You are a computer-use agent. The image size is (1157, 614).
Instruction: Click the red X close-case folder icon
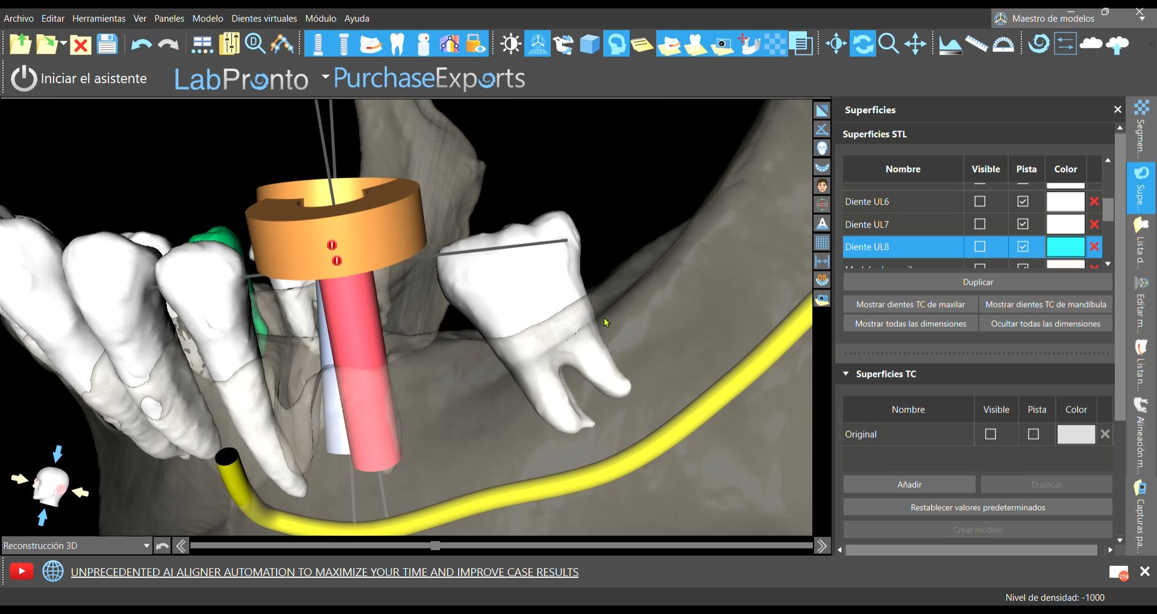80,45
